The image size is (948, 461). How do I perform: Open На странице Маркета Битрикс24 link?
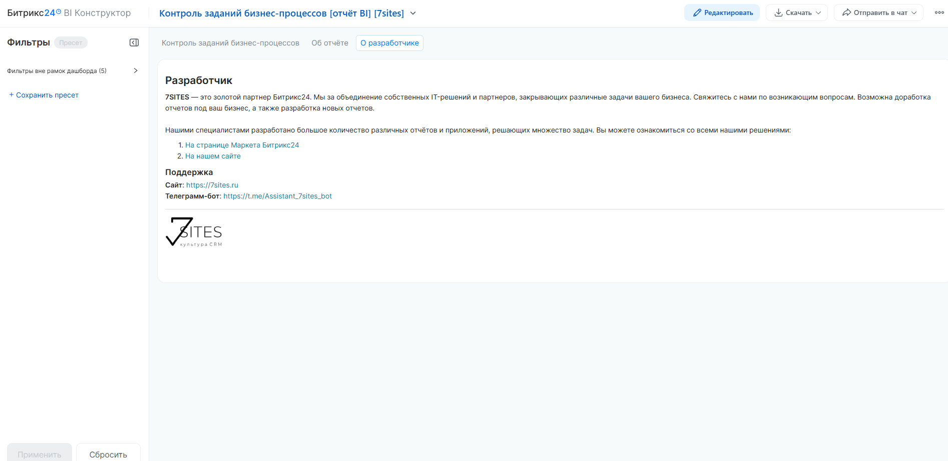tap(242, 145)
